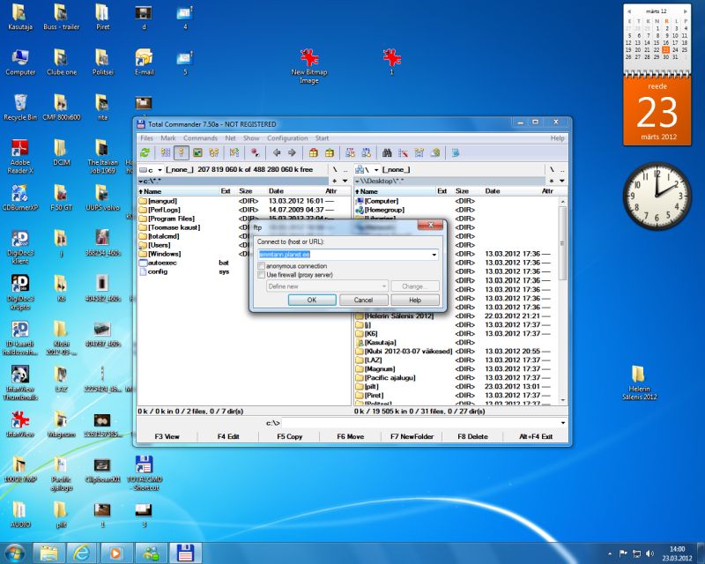Open the left panel drive c dropdown
705x564 pixels.
coord(152,169)
